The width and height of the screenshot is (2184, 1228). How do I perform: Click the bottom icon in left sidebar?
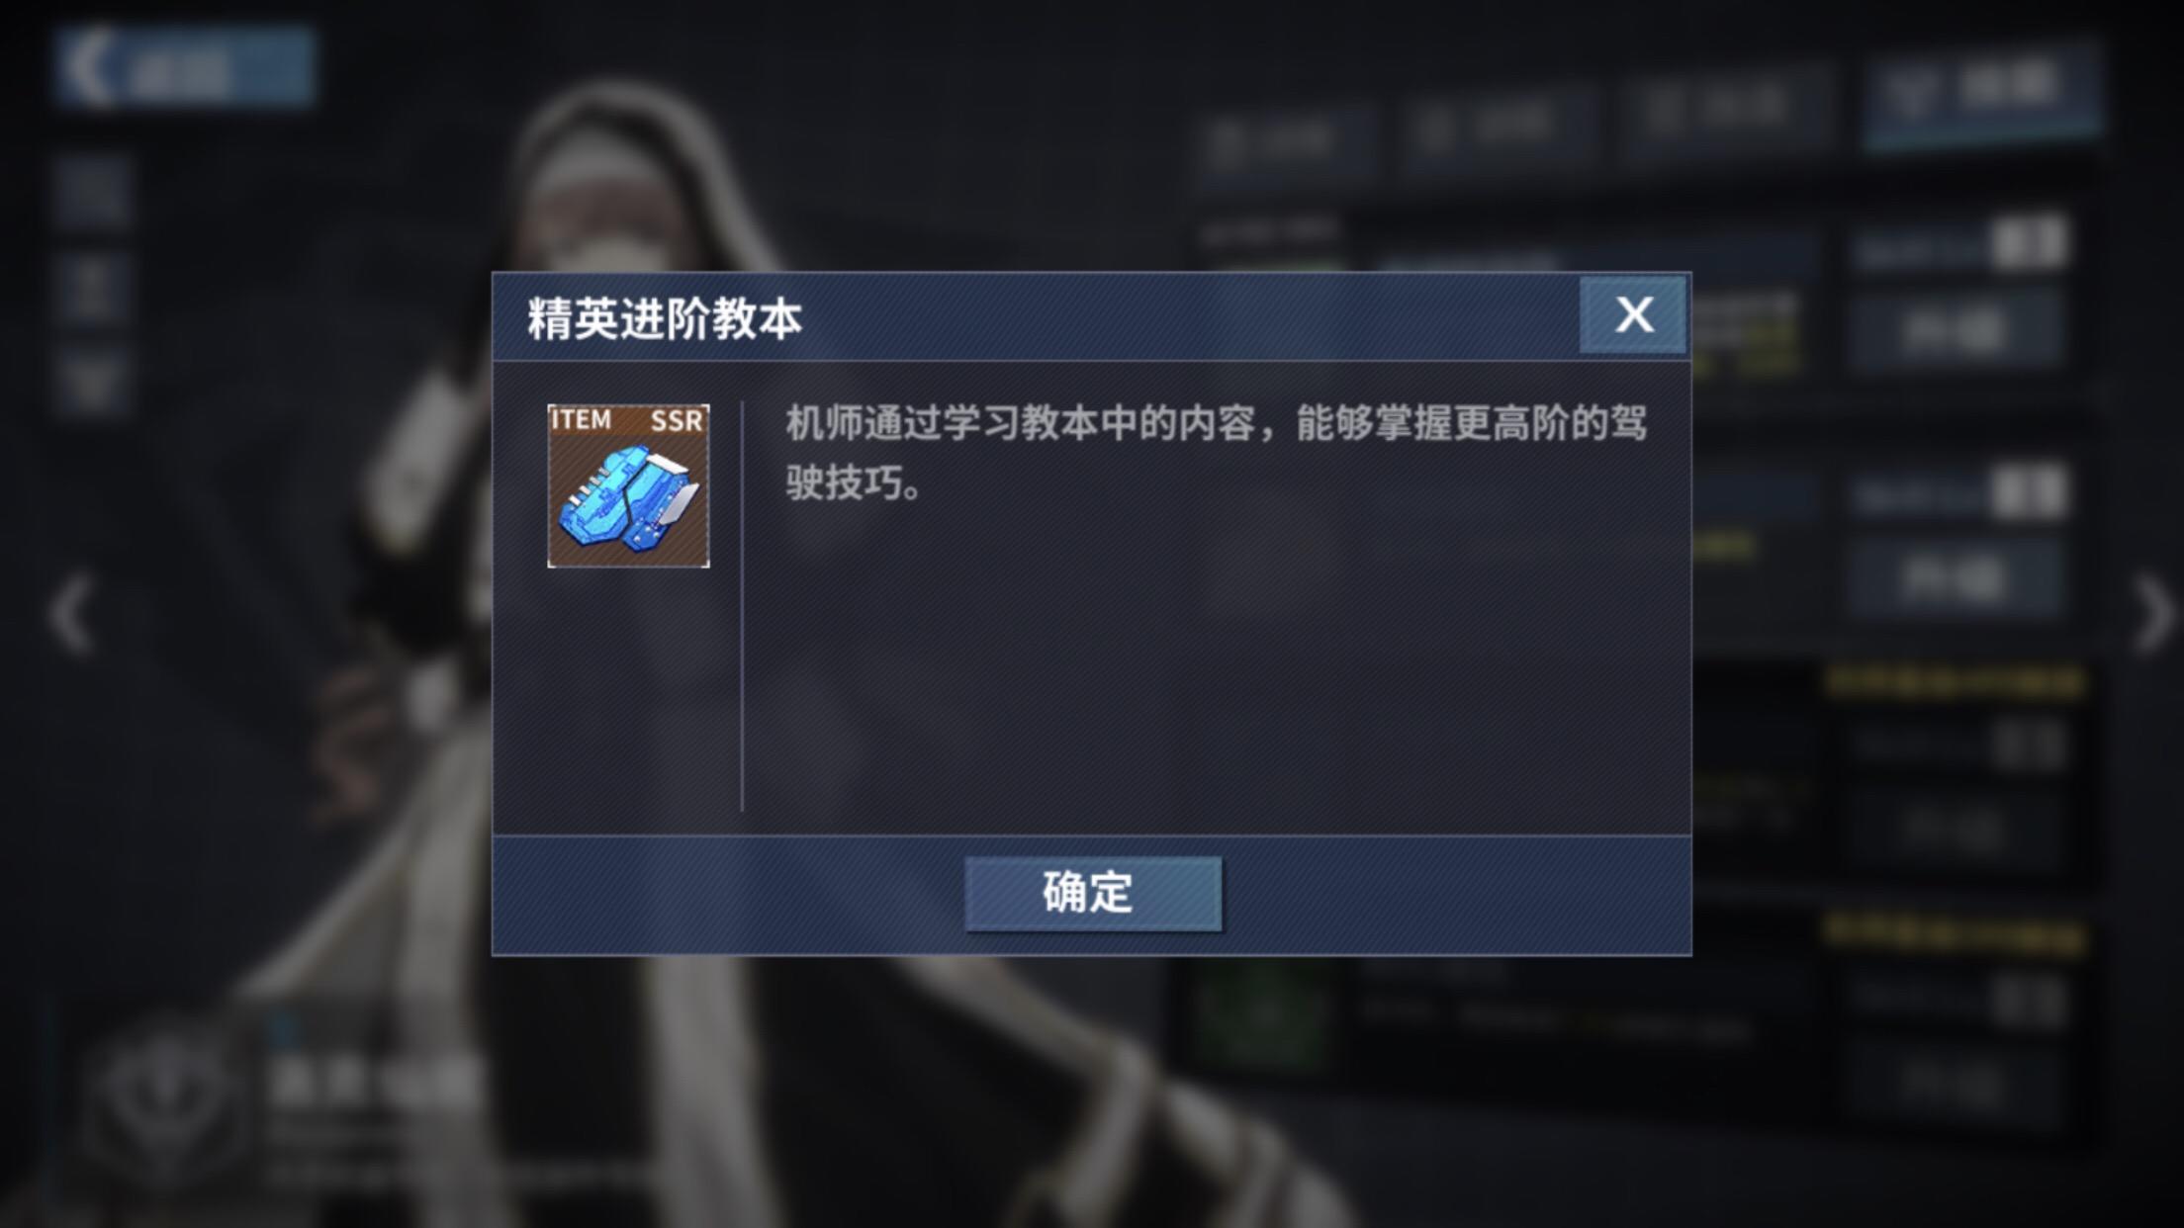91,382
